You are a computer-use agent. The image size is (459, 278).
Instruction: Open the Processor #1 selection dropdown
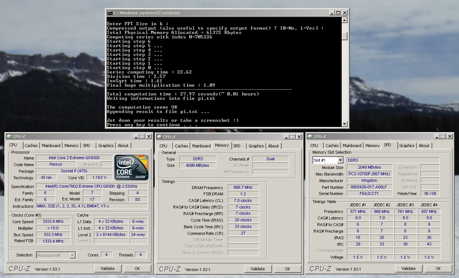[73, 255]
